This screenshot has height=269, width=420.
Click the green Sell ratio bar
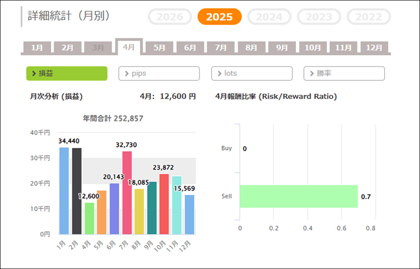(x=299, y=196)
